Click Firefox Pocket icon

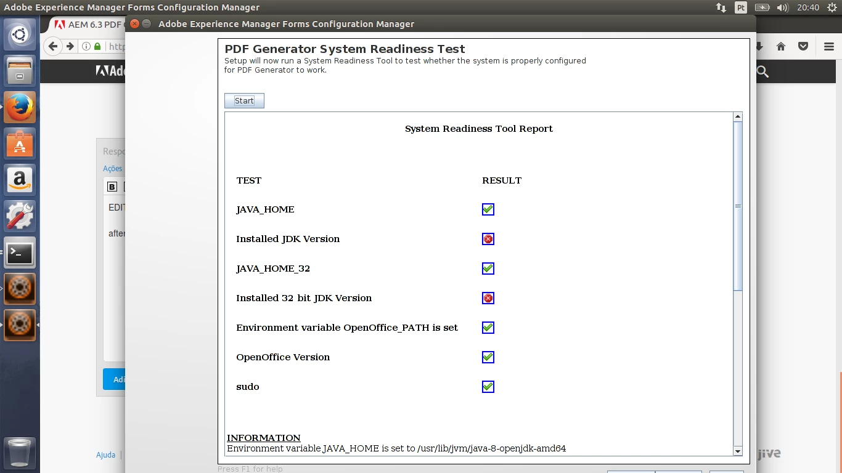click(803, 46)
